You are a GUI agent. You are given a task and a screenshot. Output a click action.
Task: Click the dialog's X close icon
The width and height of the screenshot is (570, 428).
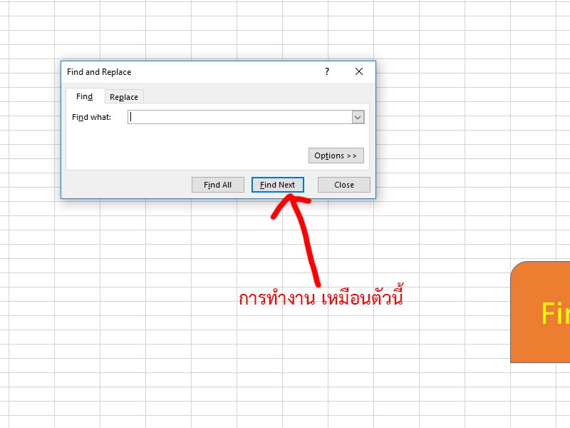358,72
